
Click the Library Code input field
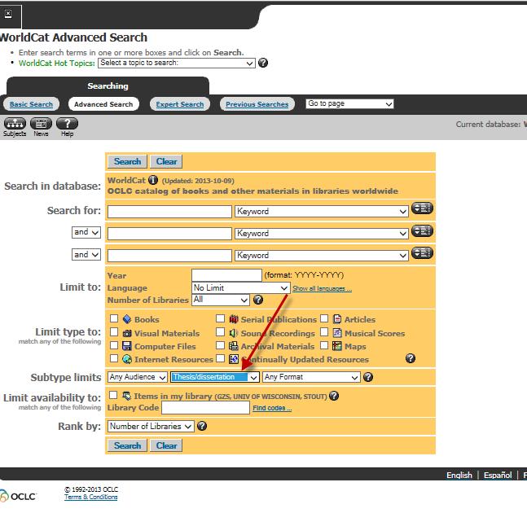tap(205, 408)
